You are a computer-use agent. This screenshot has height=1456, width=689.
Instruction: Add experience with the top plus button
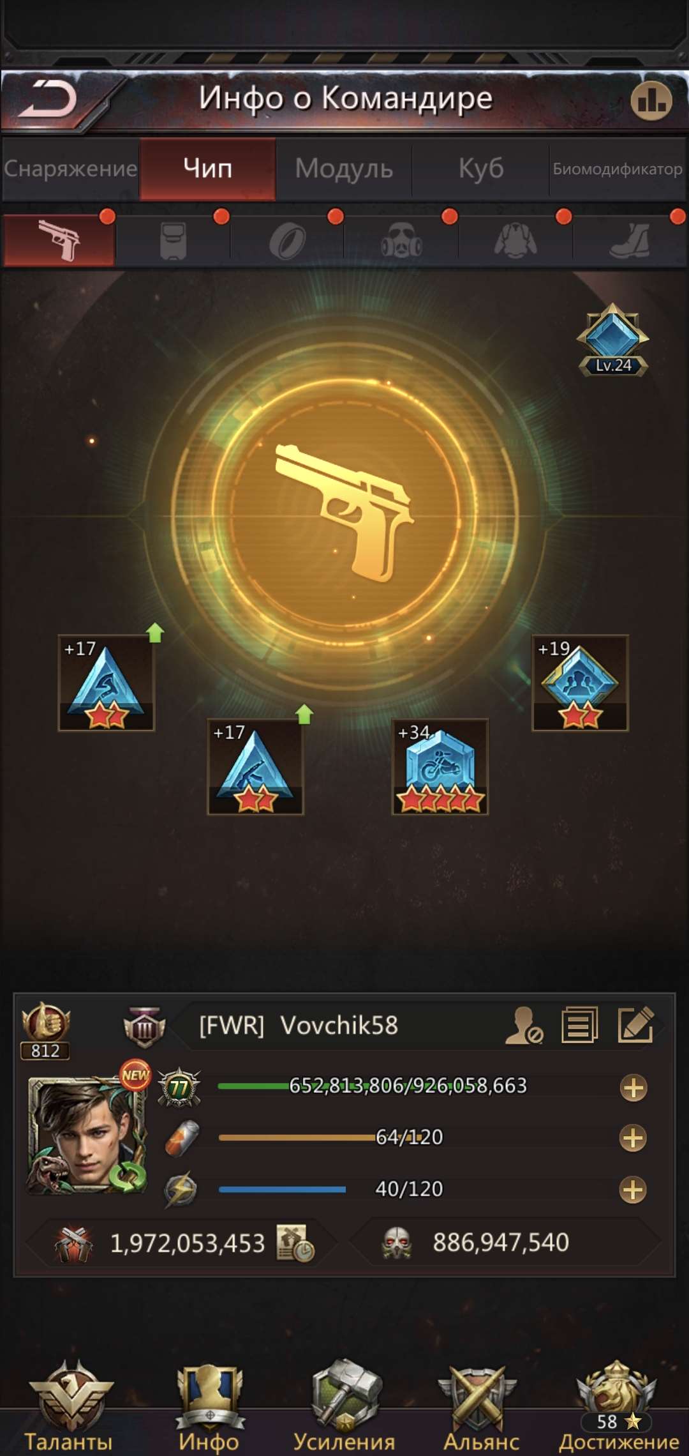point(633,1088)
